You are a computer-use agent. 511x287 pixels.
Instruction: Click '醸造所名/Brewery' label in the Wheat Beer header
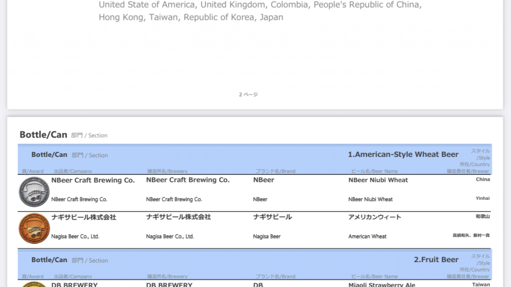(167, 171)
